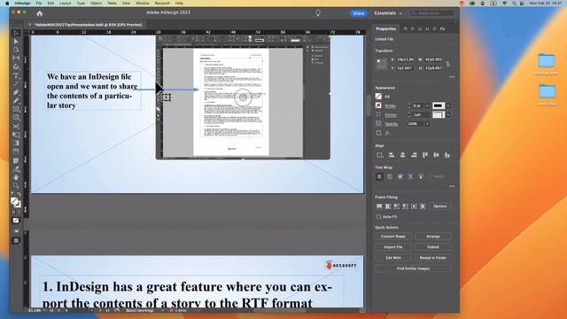Toggle Jump to Next Column wrap
The height and width of the screenshot is (319, 567).
pyautogui.click(x=421, y=176)
